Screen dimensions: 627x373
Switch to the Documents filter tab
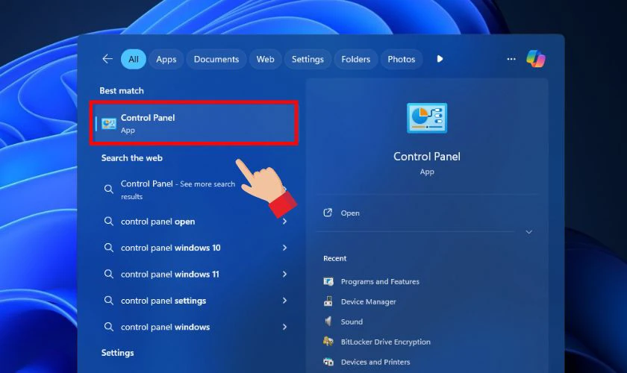216,59
